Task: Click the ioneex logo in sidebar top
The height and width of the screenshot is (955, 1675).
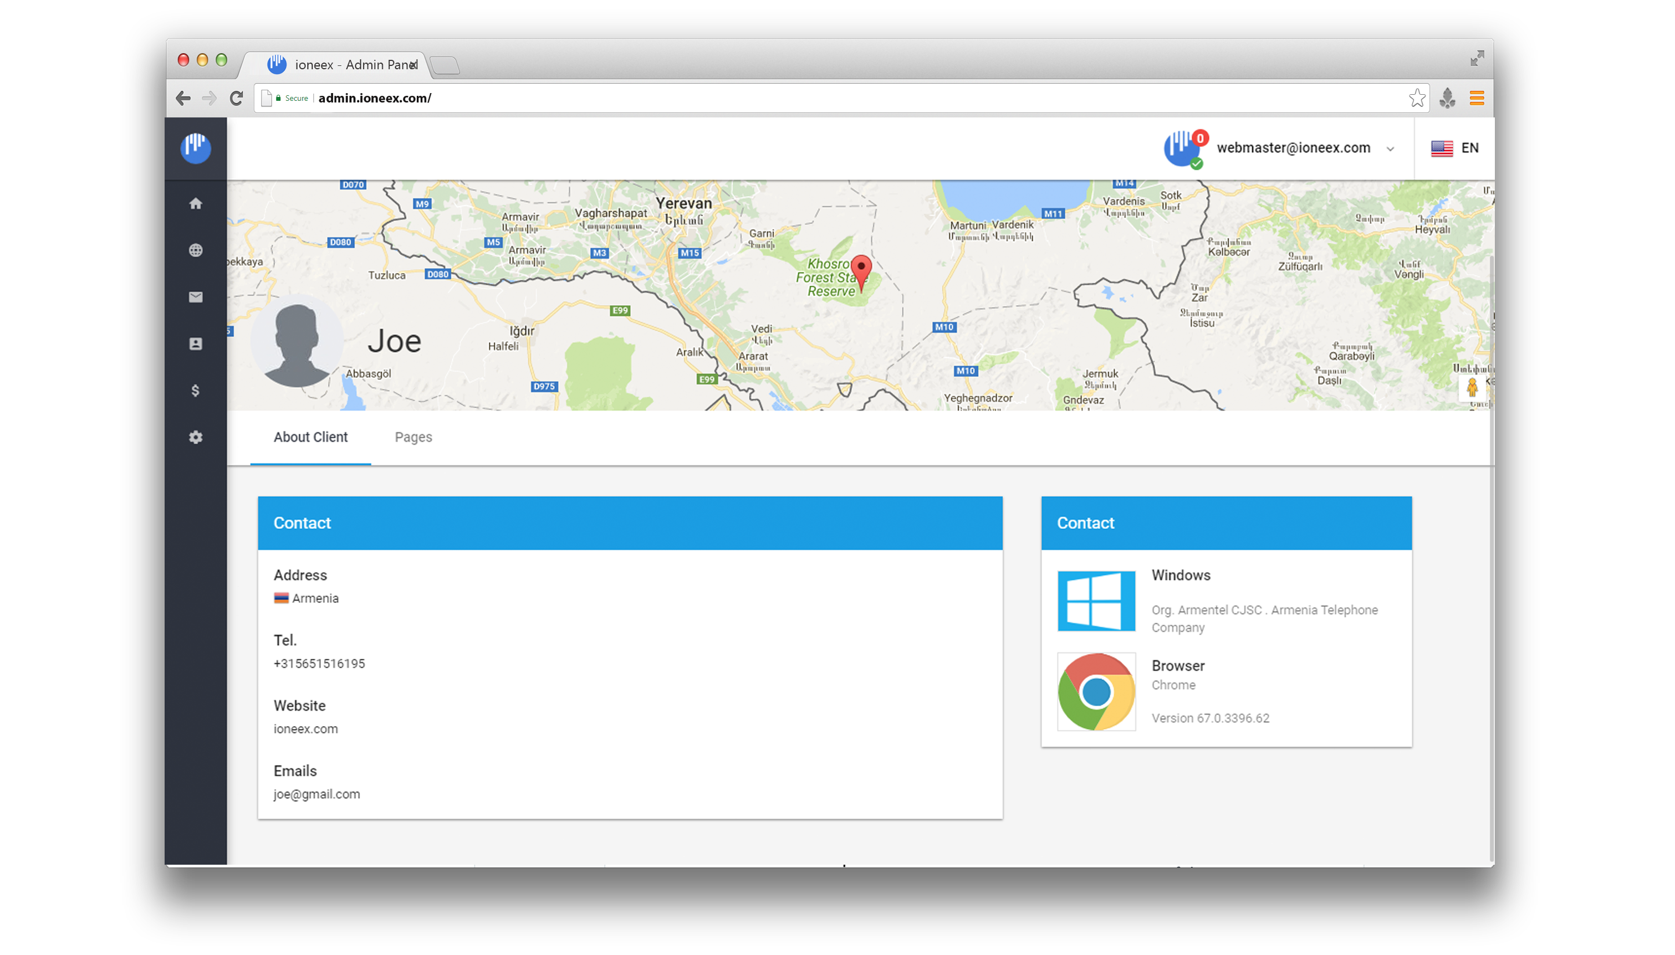Action: tap(196, 147)
